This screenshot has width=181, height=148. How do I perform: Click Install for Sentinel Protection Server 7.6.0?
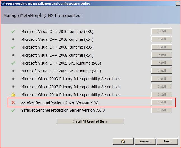coord(161,110)
